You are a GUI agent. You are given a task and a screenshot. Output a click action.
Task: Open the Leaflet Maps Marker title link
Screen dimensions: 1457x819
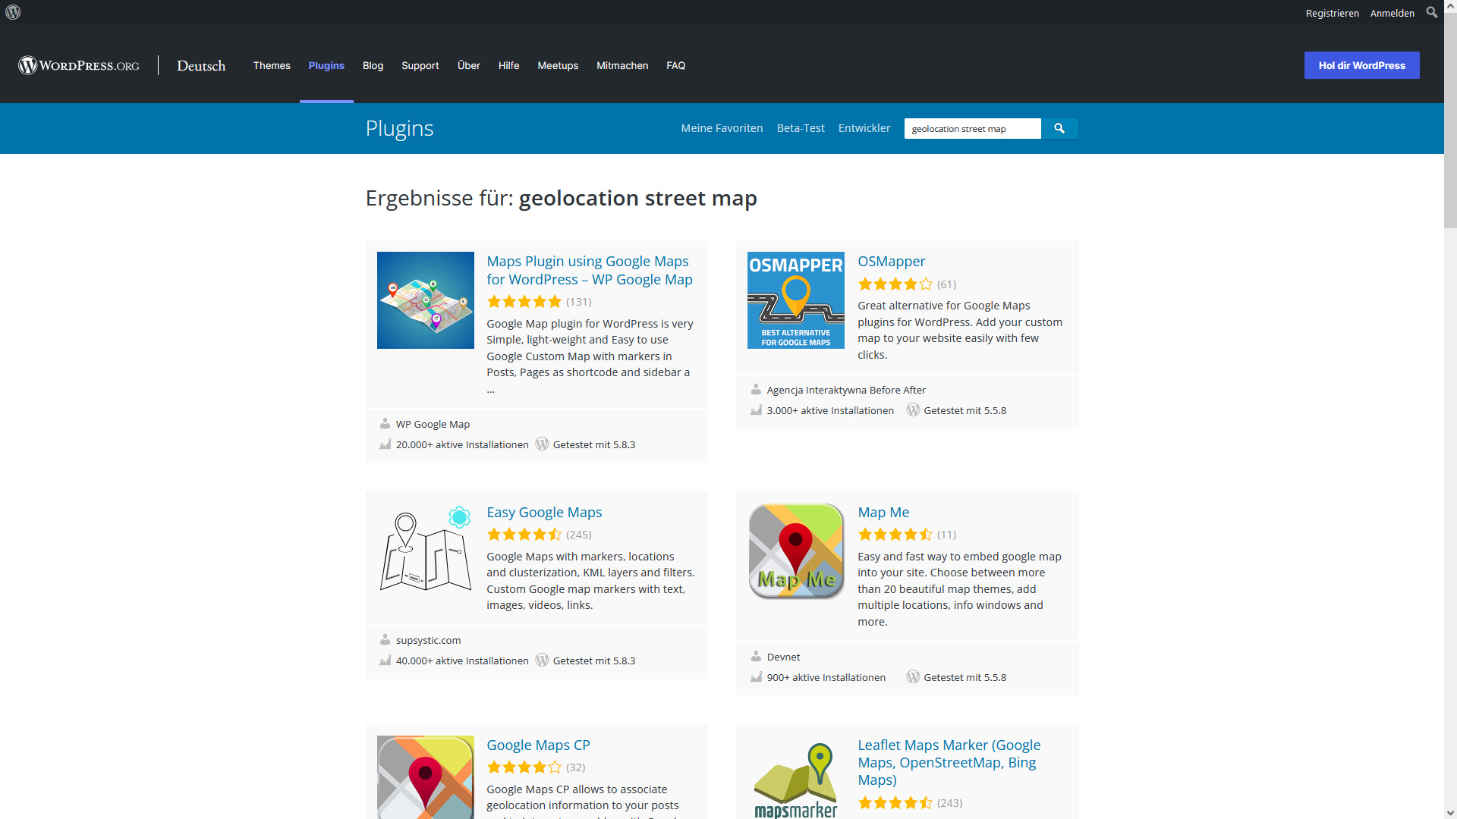(949, 762)
